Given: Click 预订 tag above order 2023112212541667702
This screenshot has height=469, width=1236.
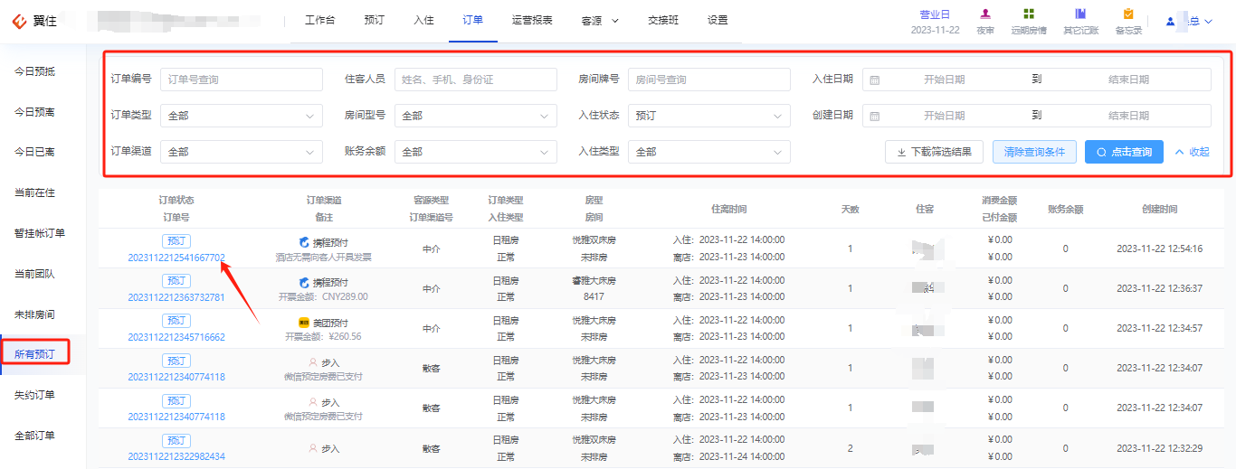Looking at the screenshot, I should [176, 241].
